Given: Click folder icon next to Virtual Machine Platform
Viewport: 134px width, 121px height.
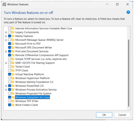Looking at the screenshot, I should (13, 74).
